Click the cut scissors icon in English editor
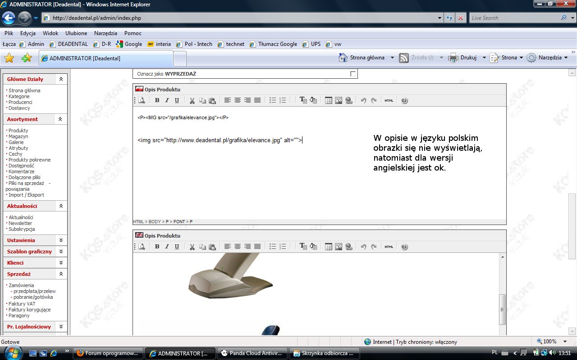The image size is (577, 360). [192, 247]
